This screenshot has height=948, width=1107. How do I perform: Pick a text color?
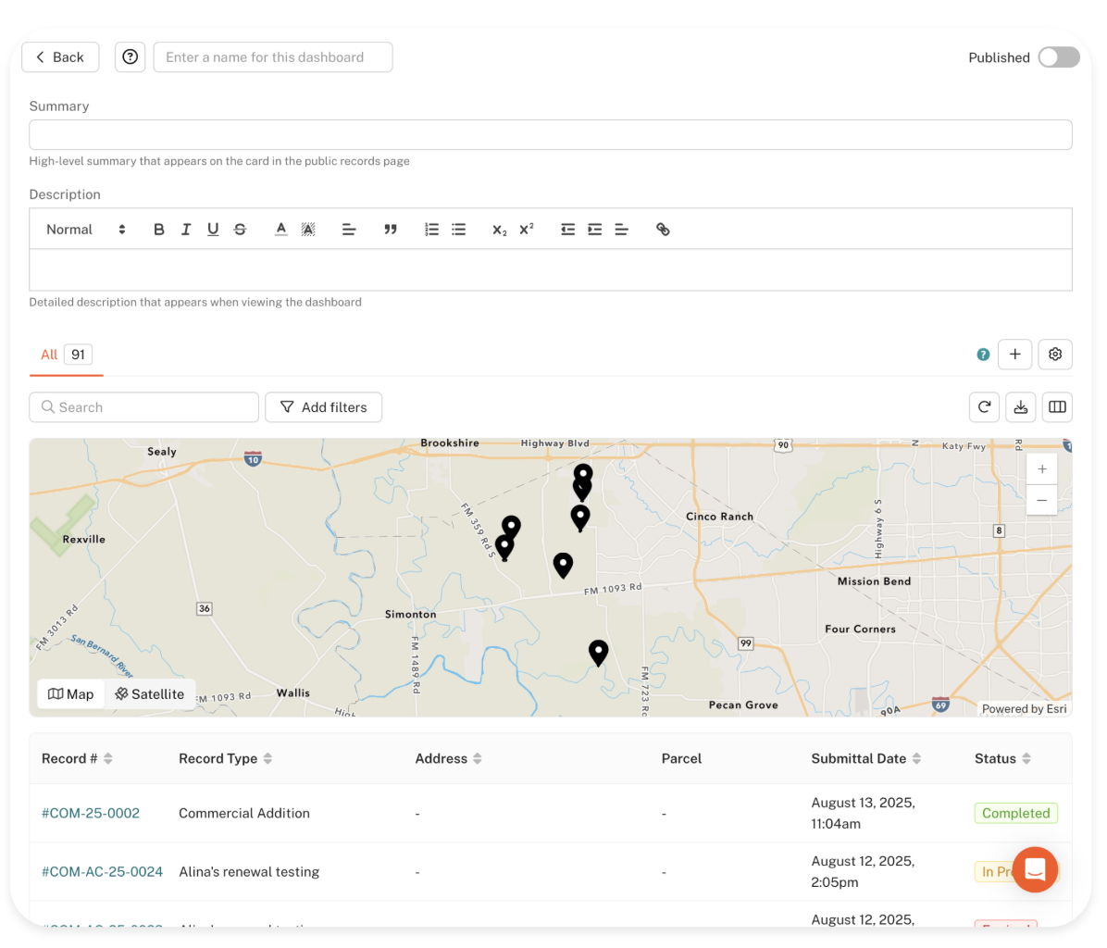click(x=281, y=230)
